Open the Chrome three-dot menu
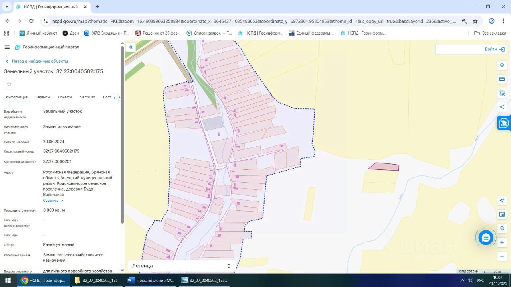This screenshot has height=287, width=511. [x=503, y=21]
